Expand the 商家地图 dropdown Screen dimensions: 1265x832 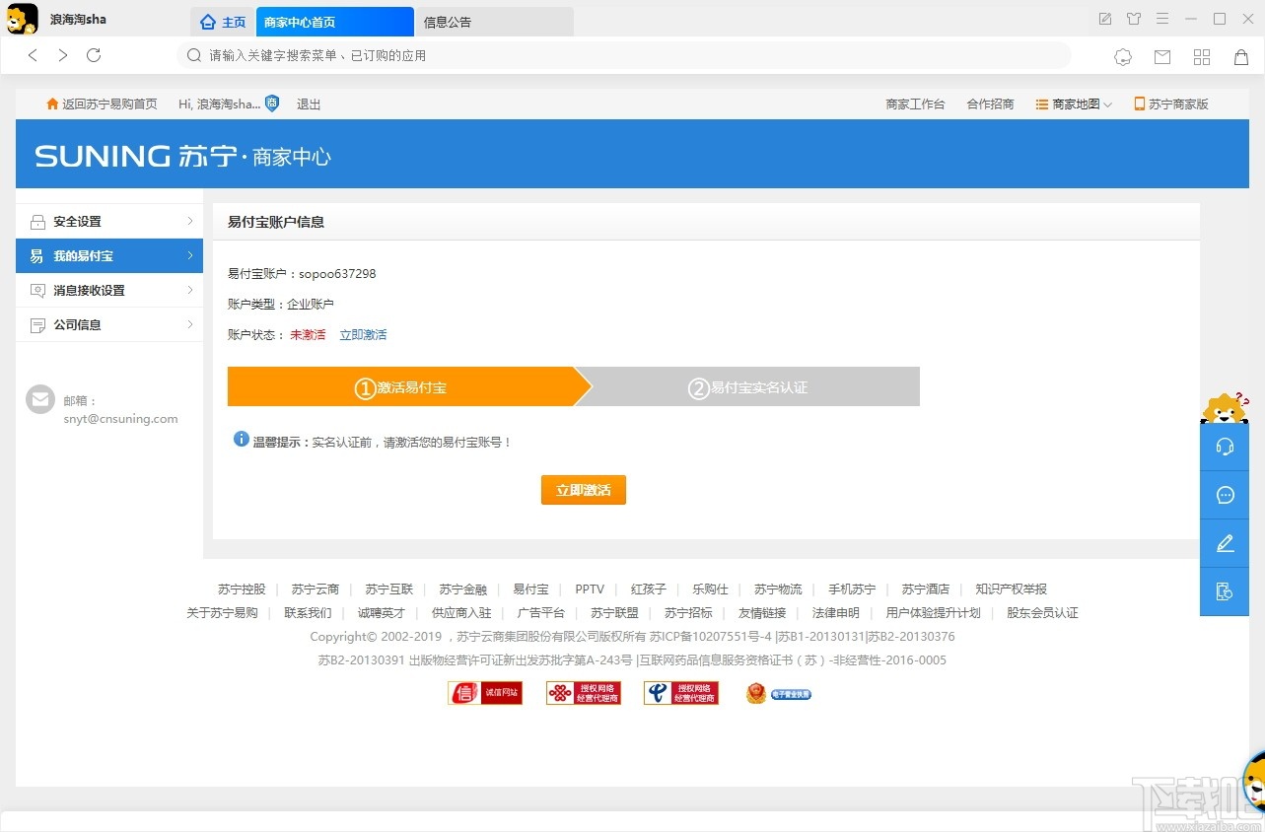click(1073, 104)
